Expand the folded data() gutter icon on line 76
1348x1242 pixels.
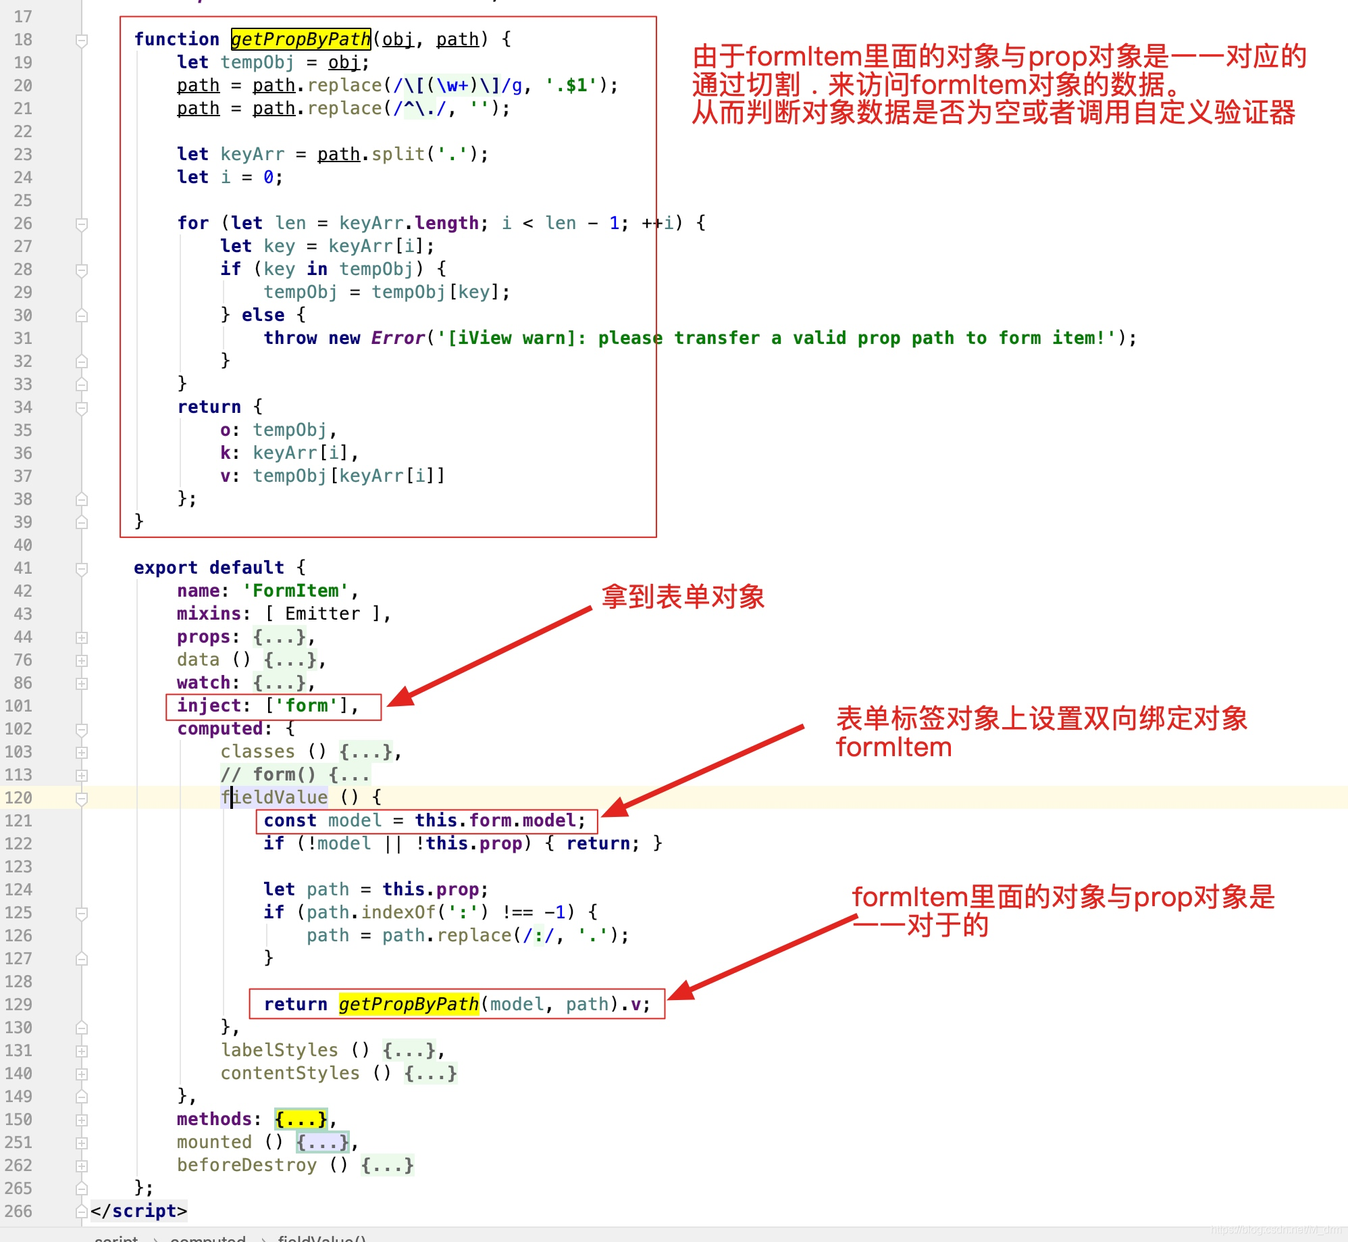pyautogui.click(x=82, y=660)
